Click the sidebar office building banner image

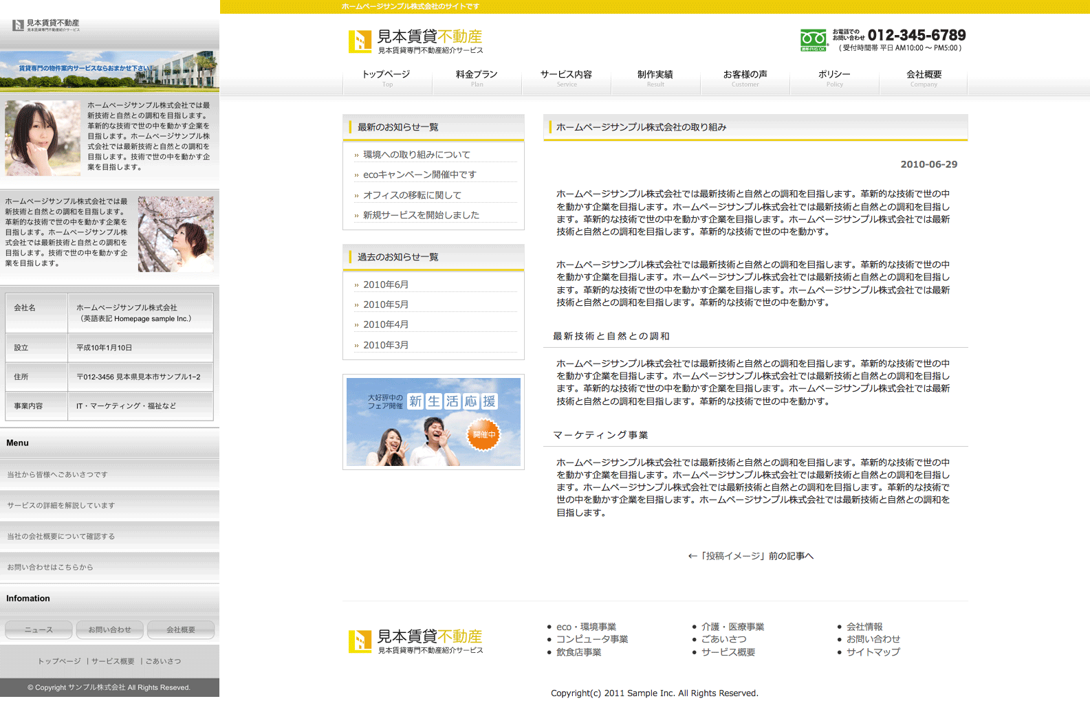(110, 71)
